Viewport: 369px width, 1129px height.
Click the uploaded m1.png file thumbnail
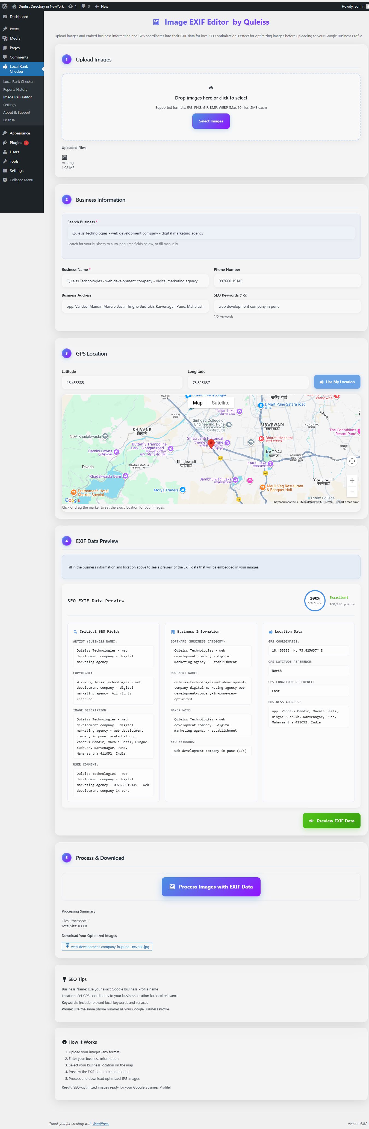point(64,157)
